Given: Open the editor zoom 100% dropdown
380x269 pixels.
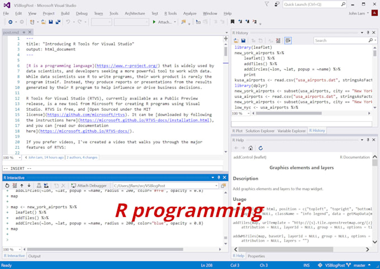Looking at the screenshot, I should click(x=20, y=158).
